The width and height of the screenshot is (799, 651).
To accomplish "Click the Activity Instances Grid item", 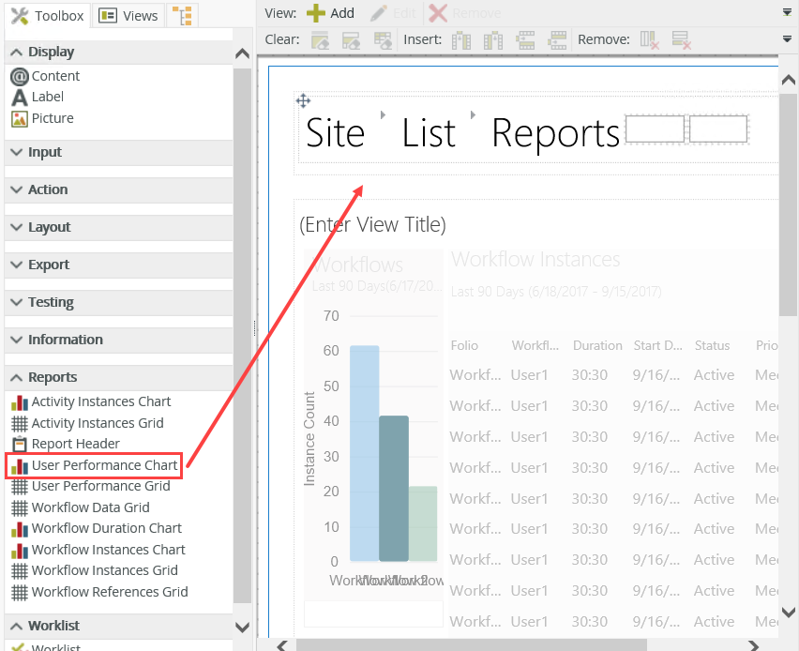I will pos(97,423).
